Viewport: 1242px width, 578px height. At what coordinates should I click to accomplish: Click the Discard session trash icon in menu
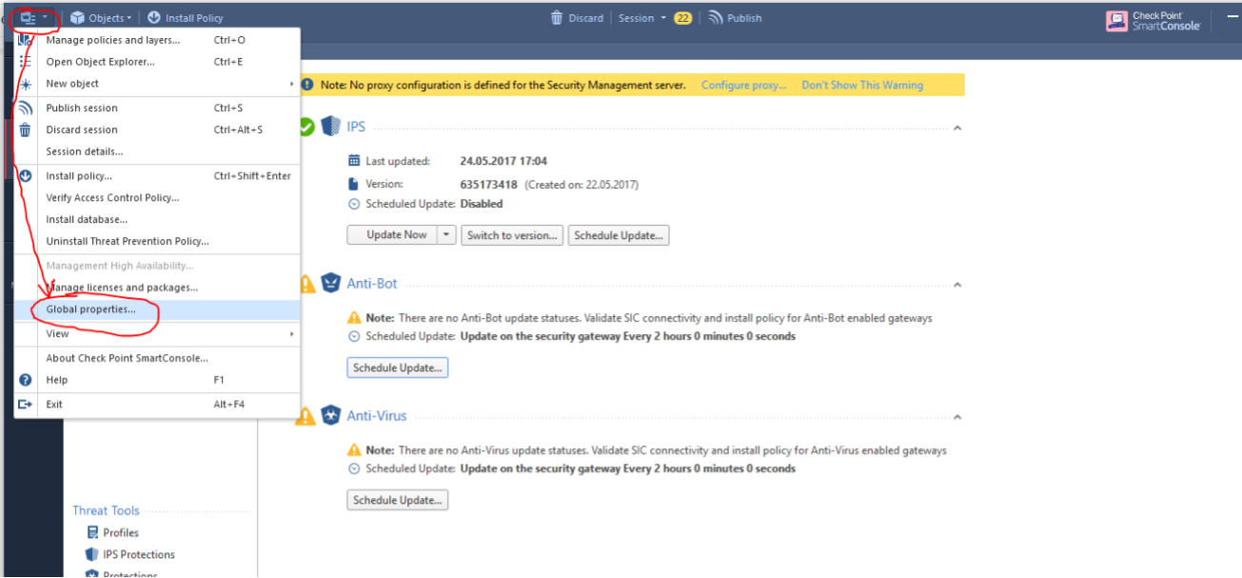(26, 130)
